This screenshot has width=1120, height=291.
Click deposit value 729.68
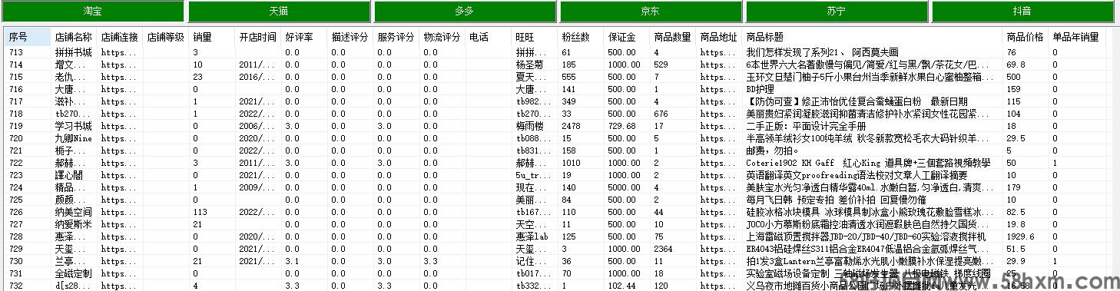(621, 126)
